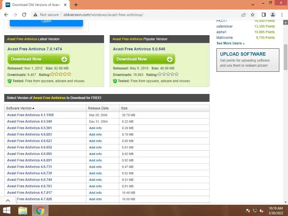Click the Not secure warning icon

[35, 15]
